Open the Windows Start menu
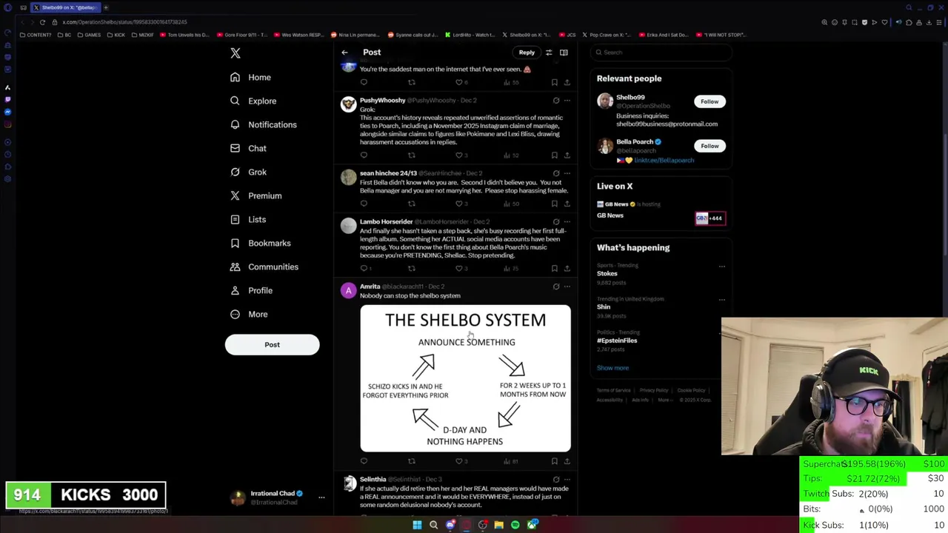This screenshot has width=948, height=533. coord(417,525)
